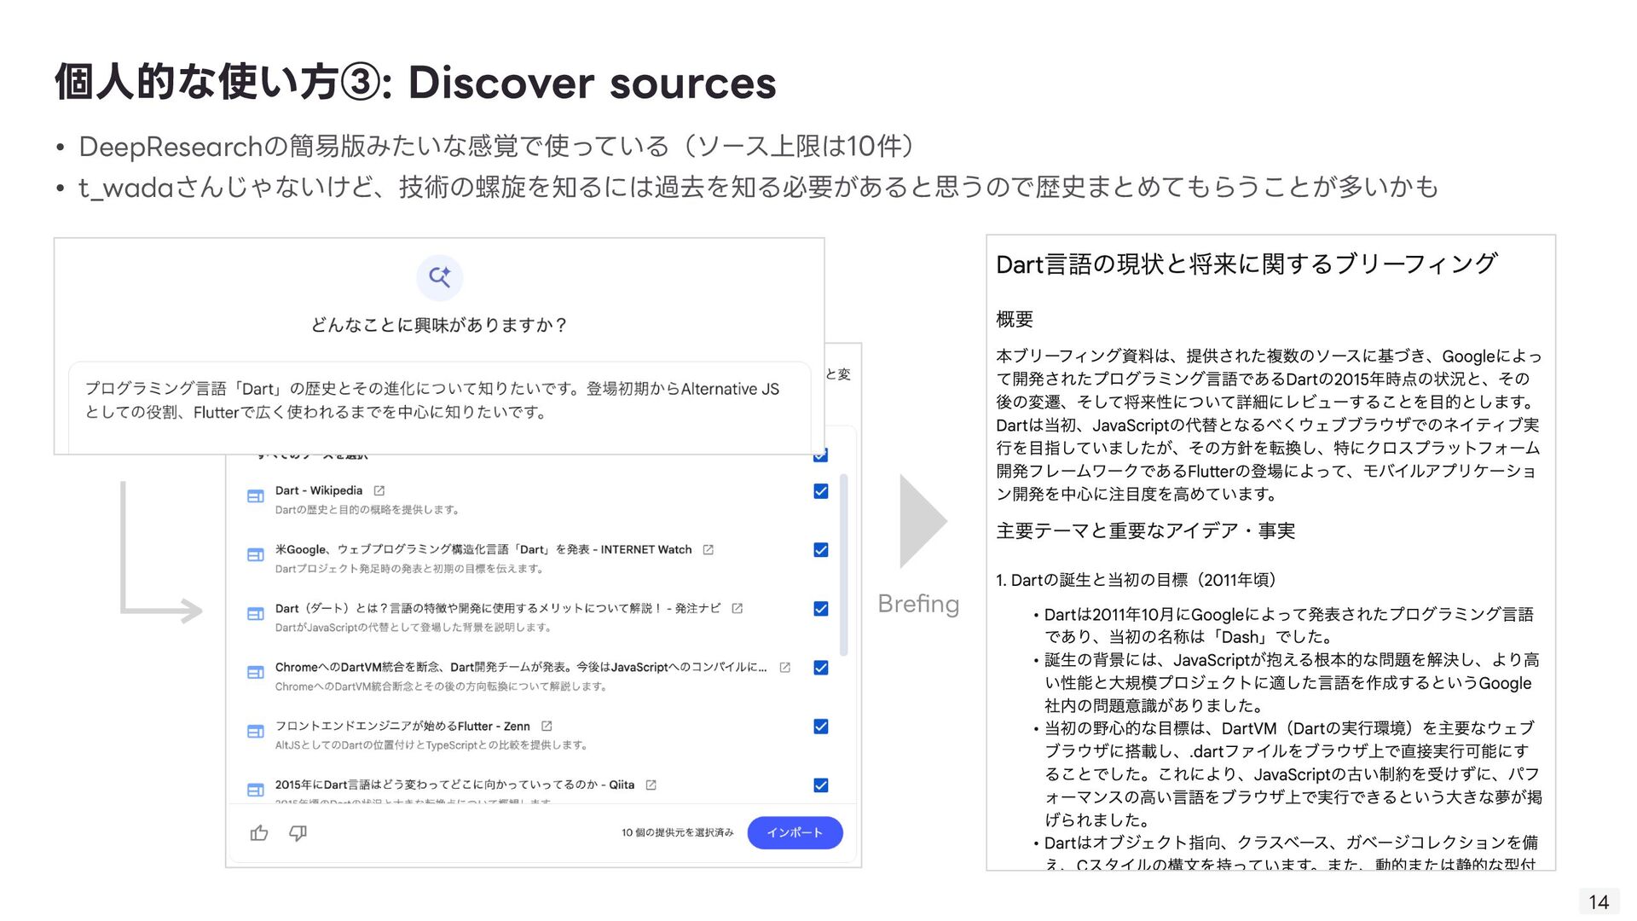Click the Discover sources search sparkle icon
This screenshot has height=921, width=1637.
440,277
